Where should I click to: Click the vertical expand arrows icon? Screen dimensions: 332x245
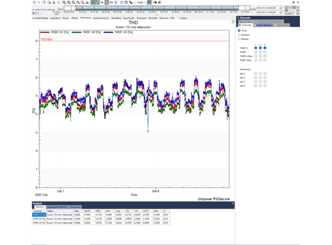point(116,2)
